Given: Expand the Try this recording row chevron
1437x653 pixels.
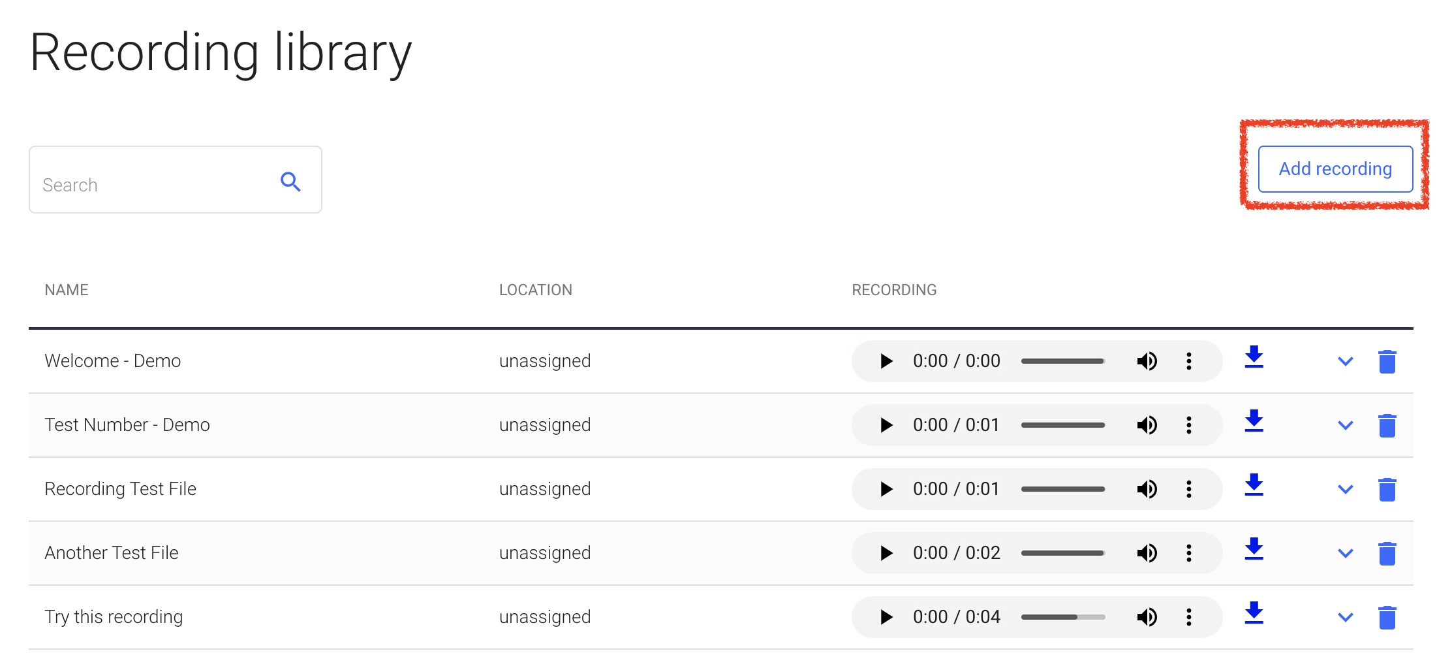Looking at the screenshot, I should (x=1345, y=617).
